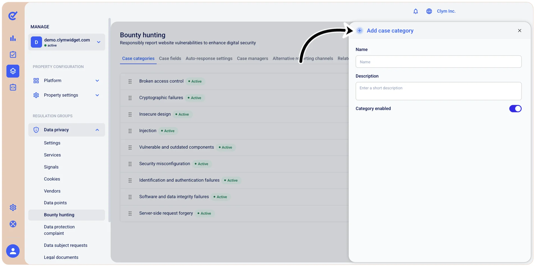Viewport: 535px width, 266px height.
Task: Expand the Property settings section
Action: (x=66, y=95)
